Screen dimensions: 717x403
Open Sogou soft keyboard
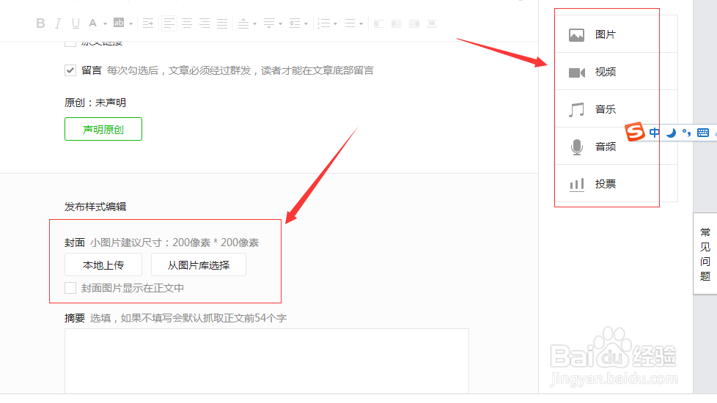[703, 133]
